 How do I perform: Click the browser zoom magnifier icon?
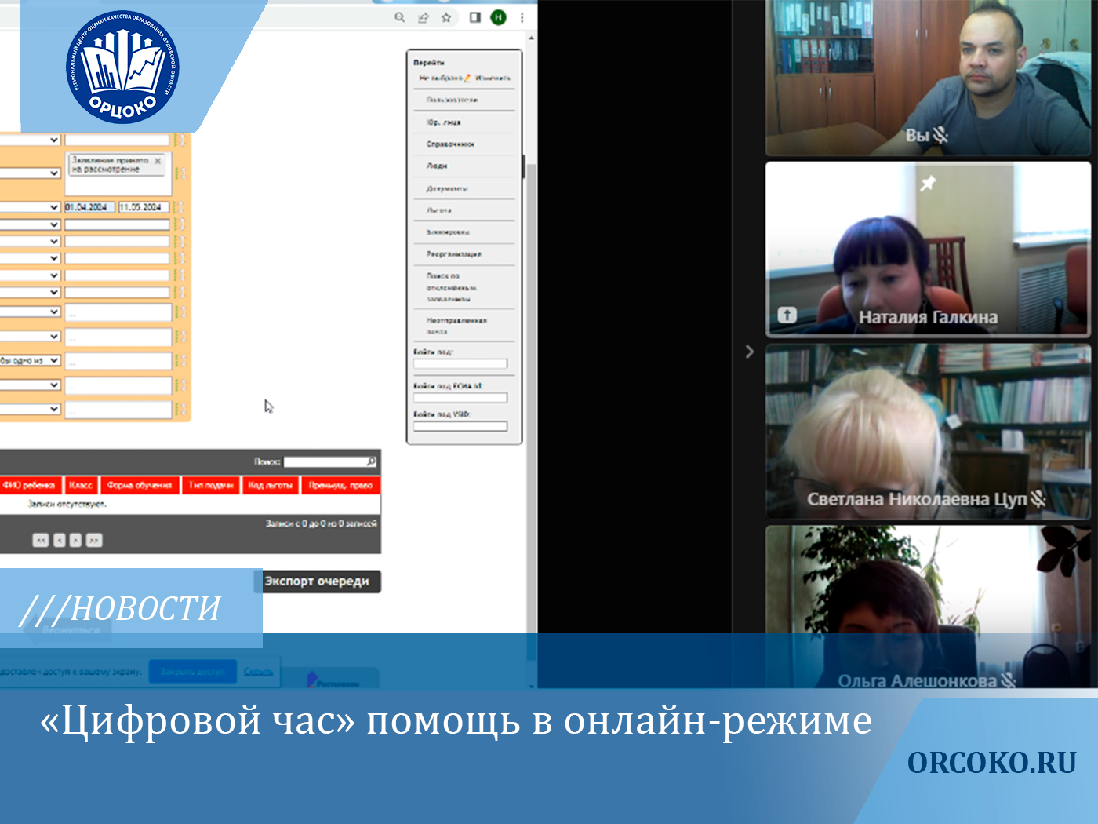[x=400, y=17]
